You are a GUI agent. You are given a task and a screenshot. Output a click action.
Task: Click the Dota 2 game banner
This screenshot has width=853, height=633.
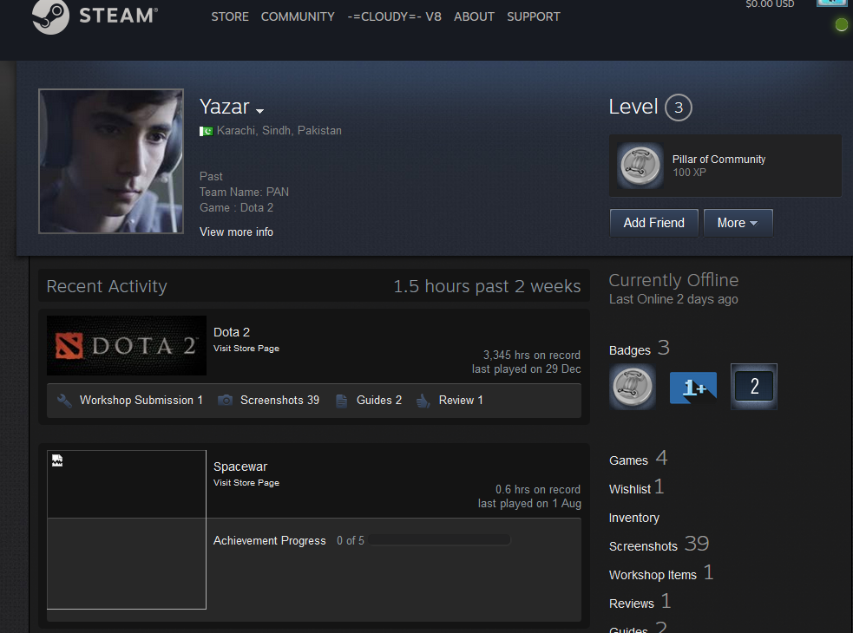click(x=127, y=345)
